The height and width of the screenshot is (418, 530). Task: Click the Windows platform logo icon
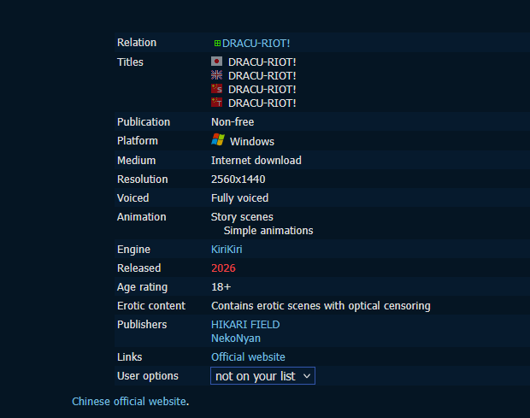218,139
